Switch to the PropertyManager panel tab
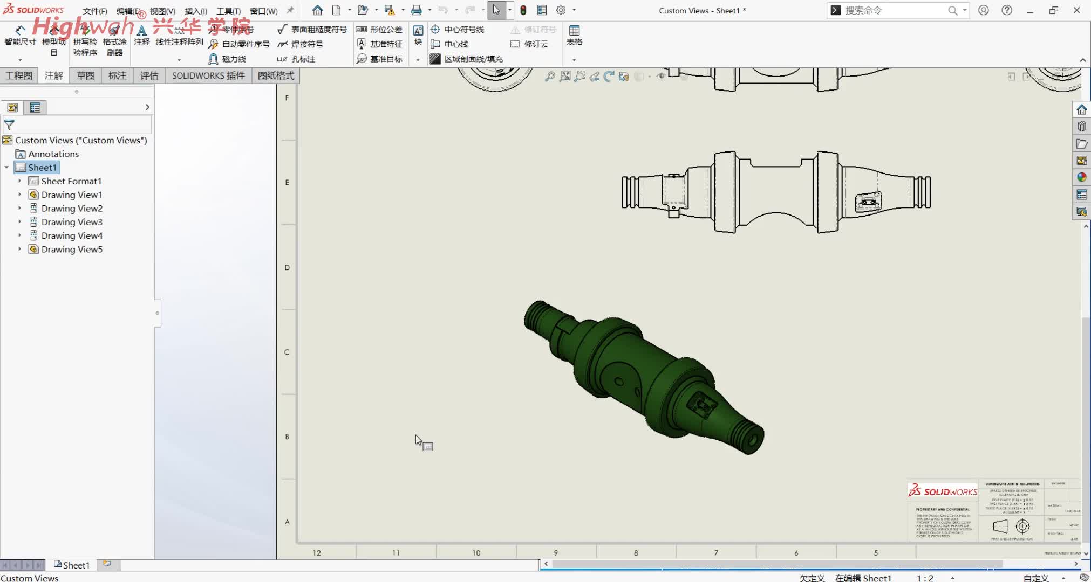 coord(35,108)
